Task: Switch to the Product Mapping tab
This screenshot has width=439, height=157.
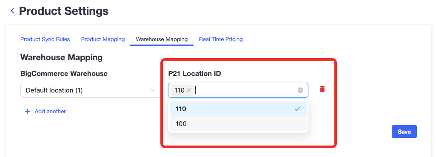Action: click(103, 39)
